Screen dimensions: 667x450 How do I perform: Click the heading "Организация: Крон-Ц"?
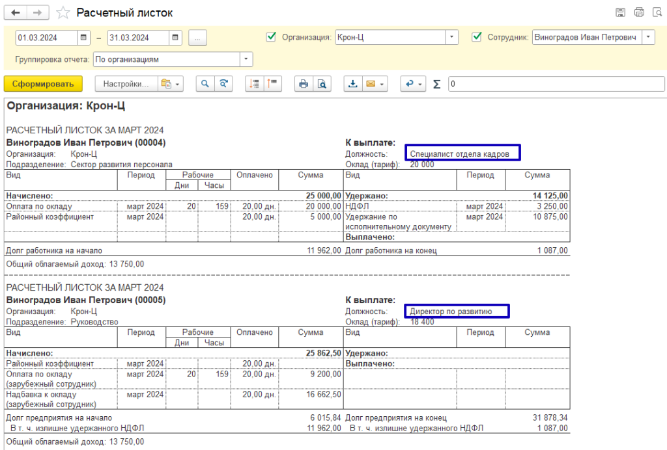coord(66,106)
